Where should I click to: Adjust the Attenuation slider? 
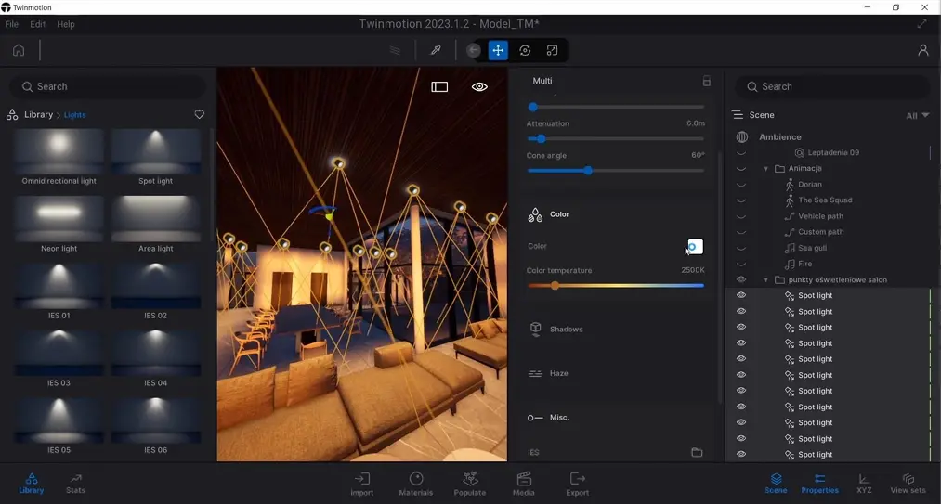pyautogui.click(x=616, y=138)
